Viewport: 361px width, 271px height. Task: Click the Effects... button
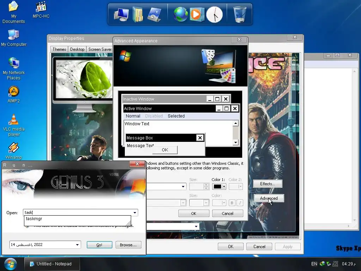[267, 183]
